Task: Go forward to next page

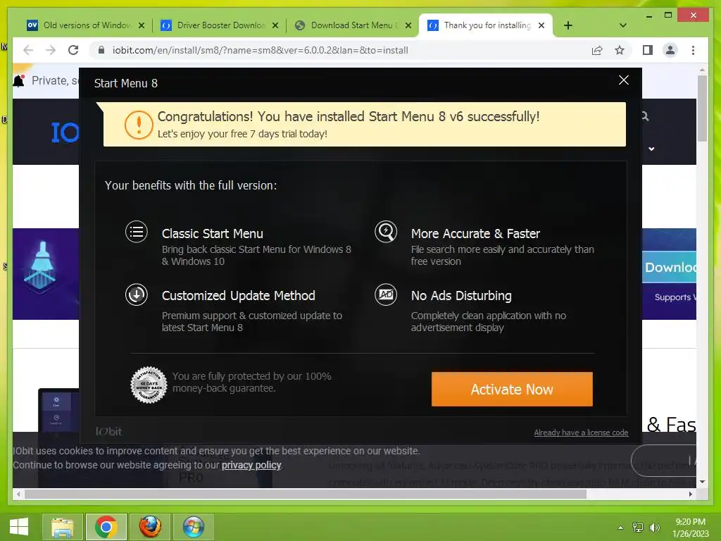Action: click(x=51, y=50)
